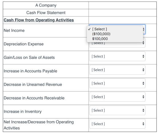Click the Cash Flow Statement title
160x134 pixels.
click(x=46, y=13)
